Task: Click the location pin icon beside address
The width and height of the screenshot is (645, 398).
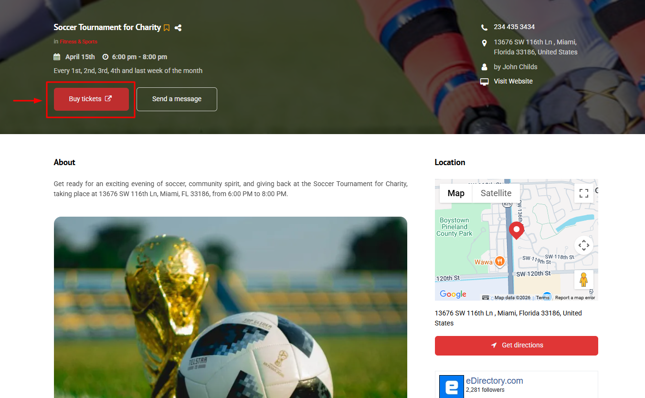Action: point(485,42)
